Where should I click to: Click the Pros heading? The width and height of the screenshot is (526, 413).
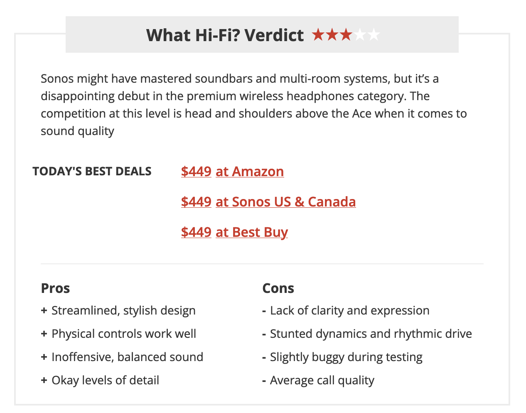click(x=55, y=288)
